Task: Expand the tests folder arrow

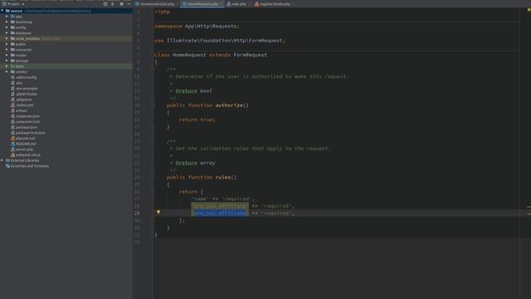Action: tap(7, 66)
